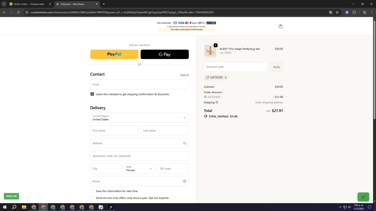Expand the State Florida dropdown
The height and width of the screenshot is (211, 376).
(x=139, y=168)
